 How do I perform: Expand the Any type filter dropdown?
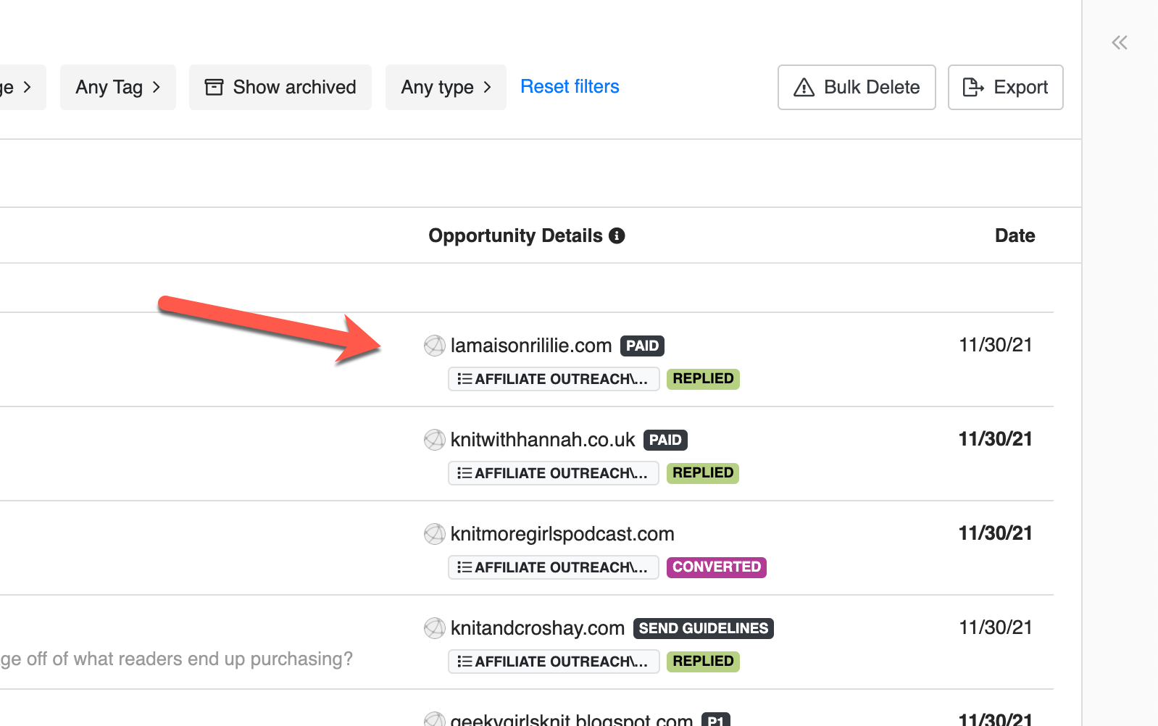point(446,87)
